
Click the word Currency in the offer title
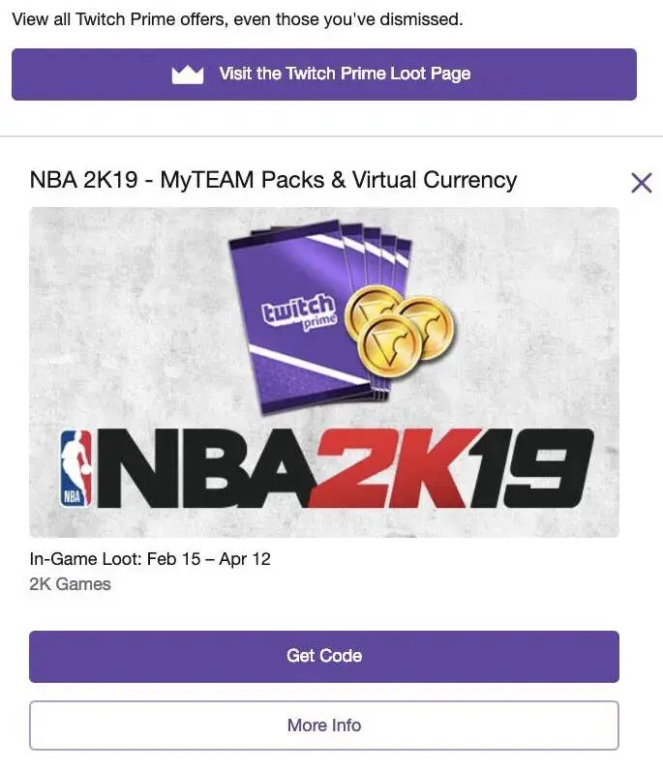click(x=467, y=180)
